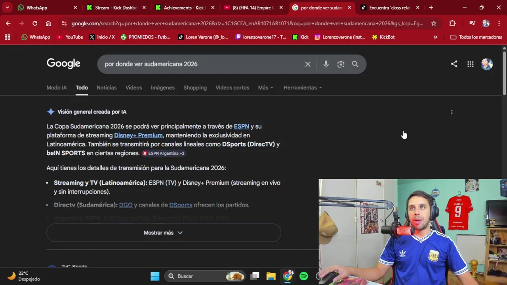Select the Videos cortos tab
This screenshot has width=507, height=285.
[233, 87]
